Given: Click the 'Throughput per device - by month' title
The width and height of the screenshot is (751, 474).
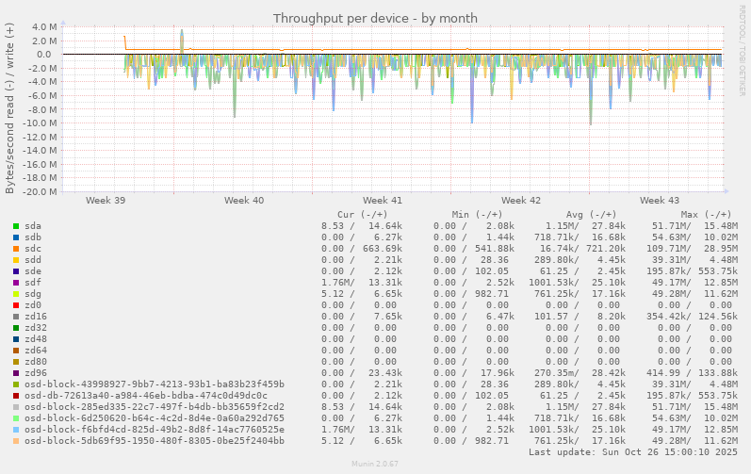Looking at the screenshot, I should click(375, 18).
